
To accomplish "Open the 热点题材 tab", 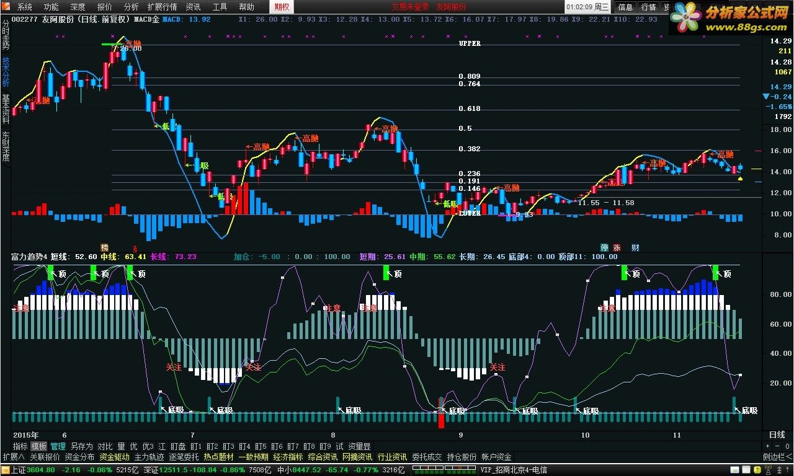I will click(x=218, y=457).
